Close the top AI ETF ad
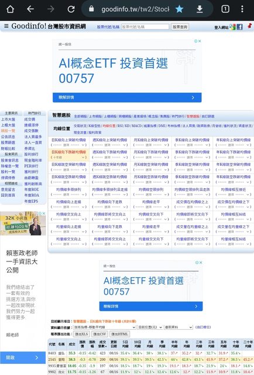The height and width of the screenshot is (375, 254). point(200,41)
